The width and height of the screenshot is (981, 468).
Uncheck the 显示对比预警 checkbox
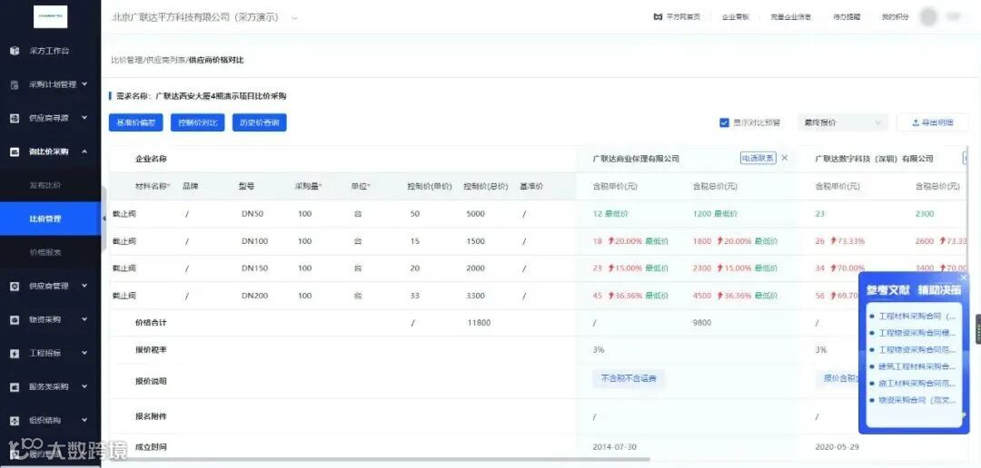pos(725,122)
